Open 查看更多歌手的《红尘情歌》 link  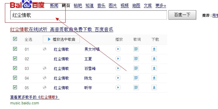pos(35,97)
